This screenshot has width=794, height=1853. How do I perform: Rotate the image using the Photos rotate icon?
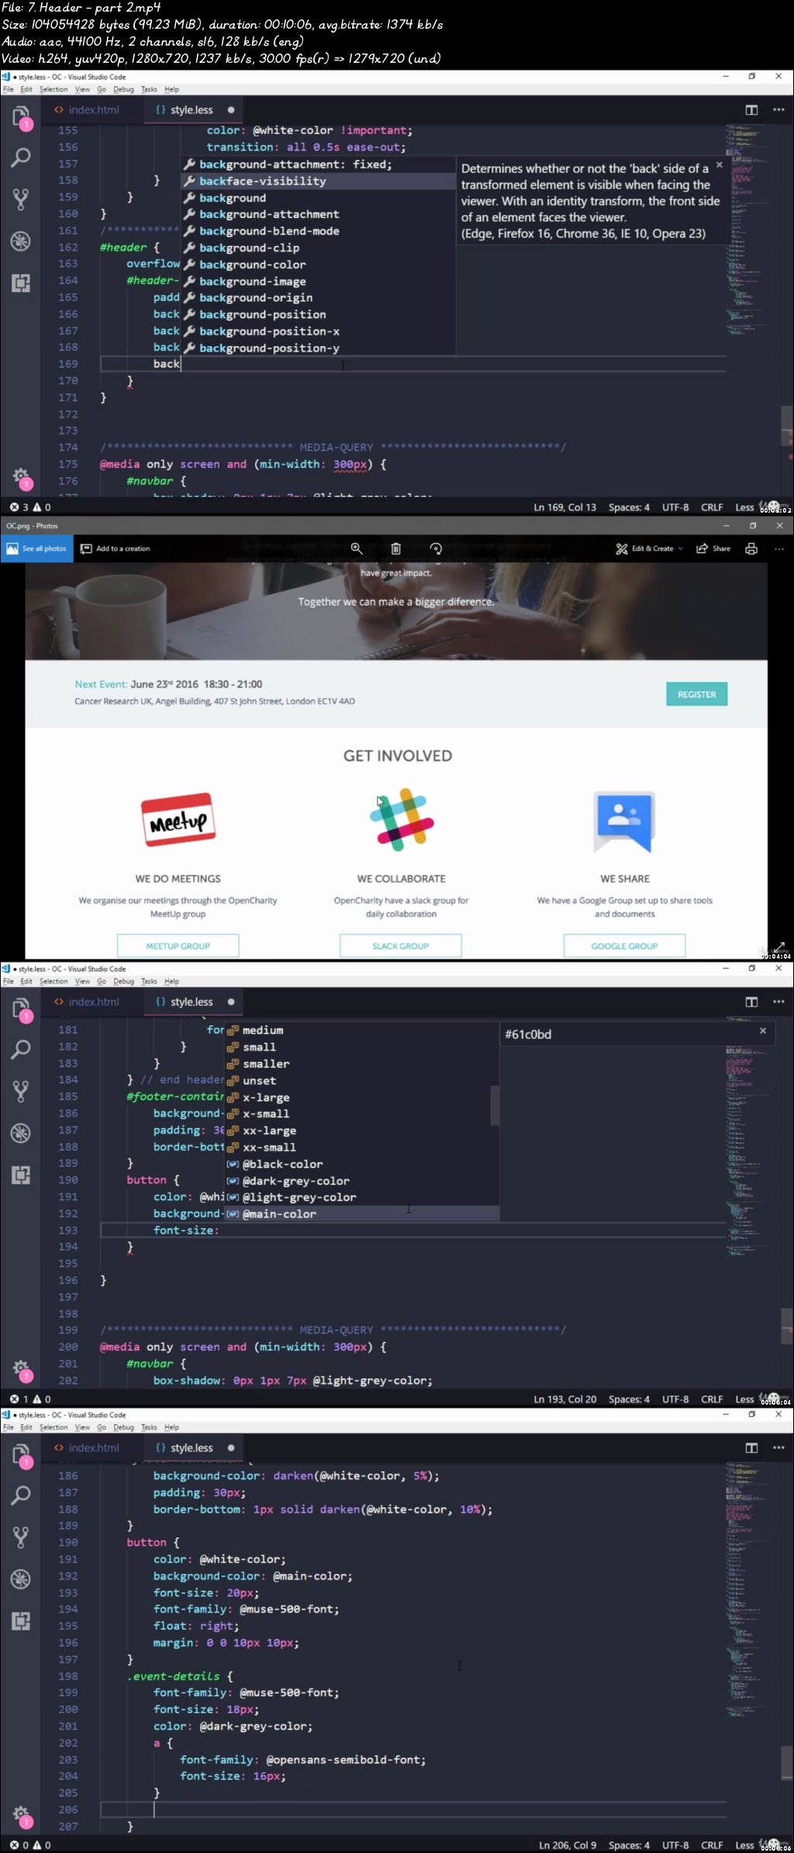coord(436,548)
